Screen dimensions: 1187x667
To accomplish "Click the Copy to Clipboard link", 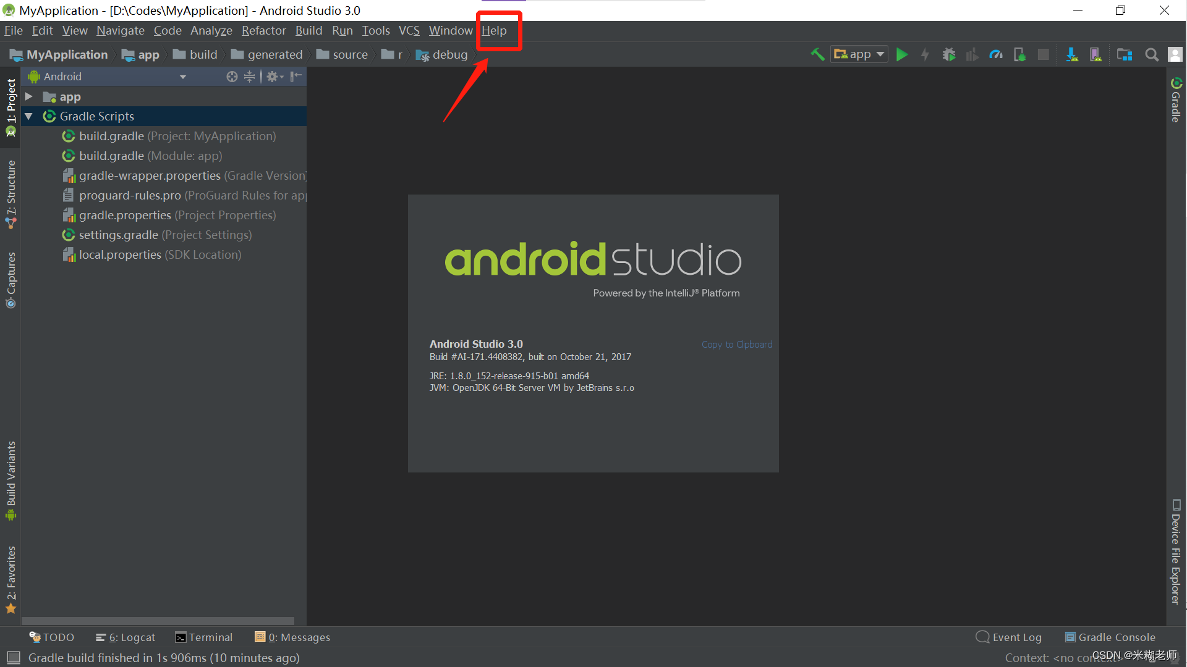I will (x=737, y=344).
